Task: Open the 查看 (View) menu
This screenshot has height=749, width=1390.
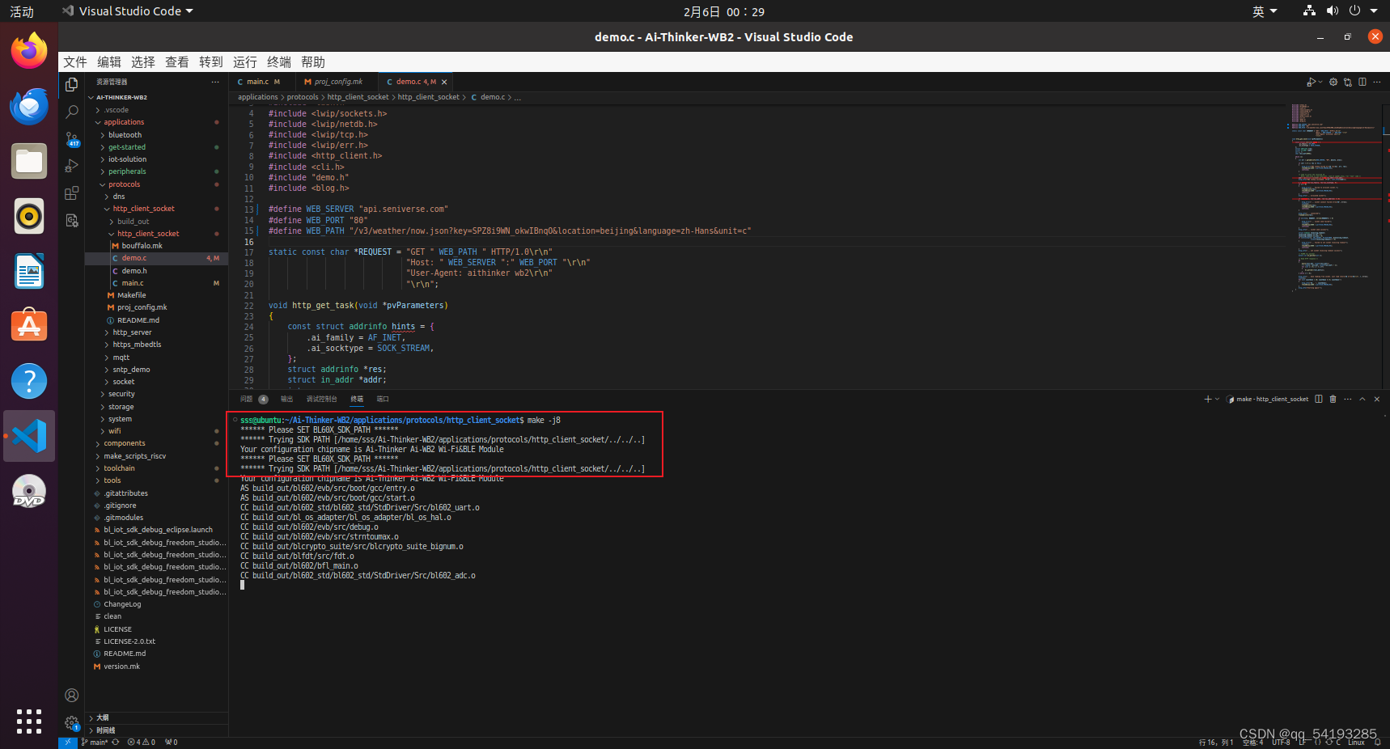Action: pos(177,62)
